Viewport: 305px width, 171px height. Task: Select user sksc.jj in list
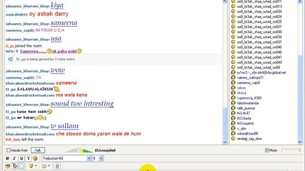(x=242, y=93)
